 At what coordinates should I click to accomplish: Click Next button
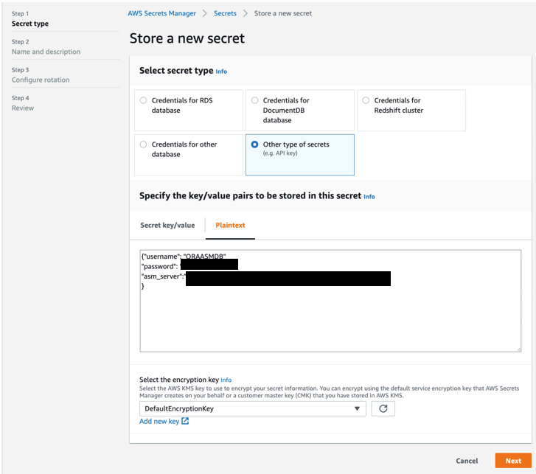pyautogui.click(x=513, y=461)
